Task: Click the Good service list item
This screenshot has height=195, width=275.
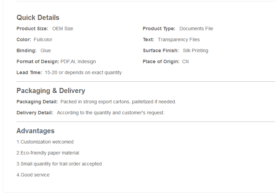Action: 33,175
